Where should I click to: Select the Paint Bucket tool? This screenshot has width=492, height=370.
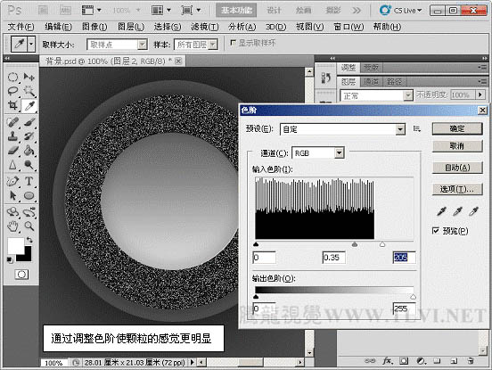coord(29,151)
